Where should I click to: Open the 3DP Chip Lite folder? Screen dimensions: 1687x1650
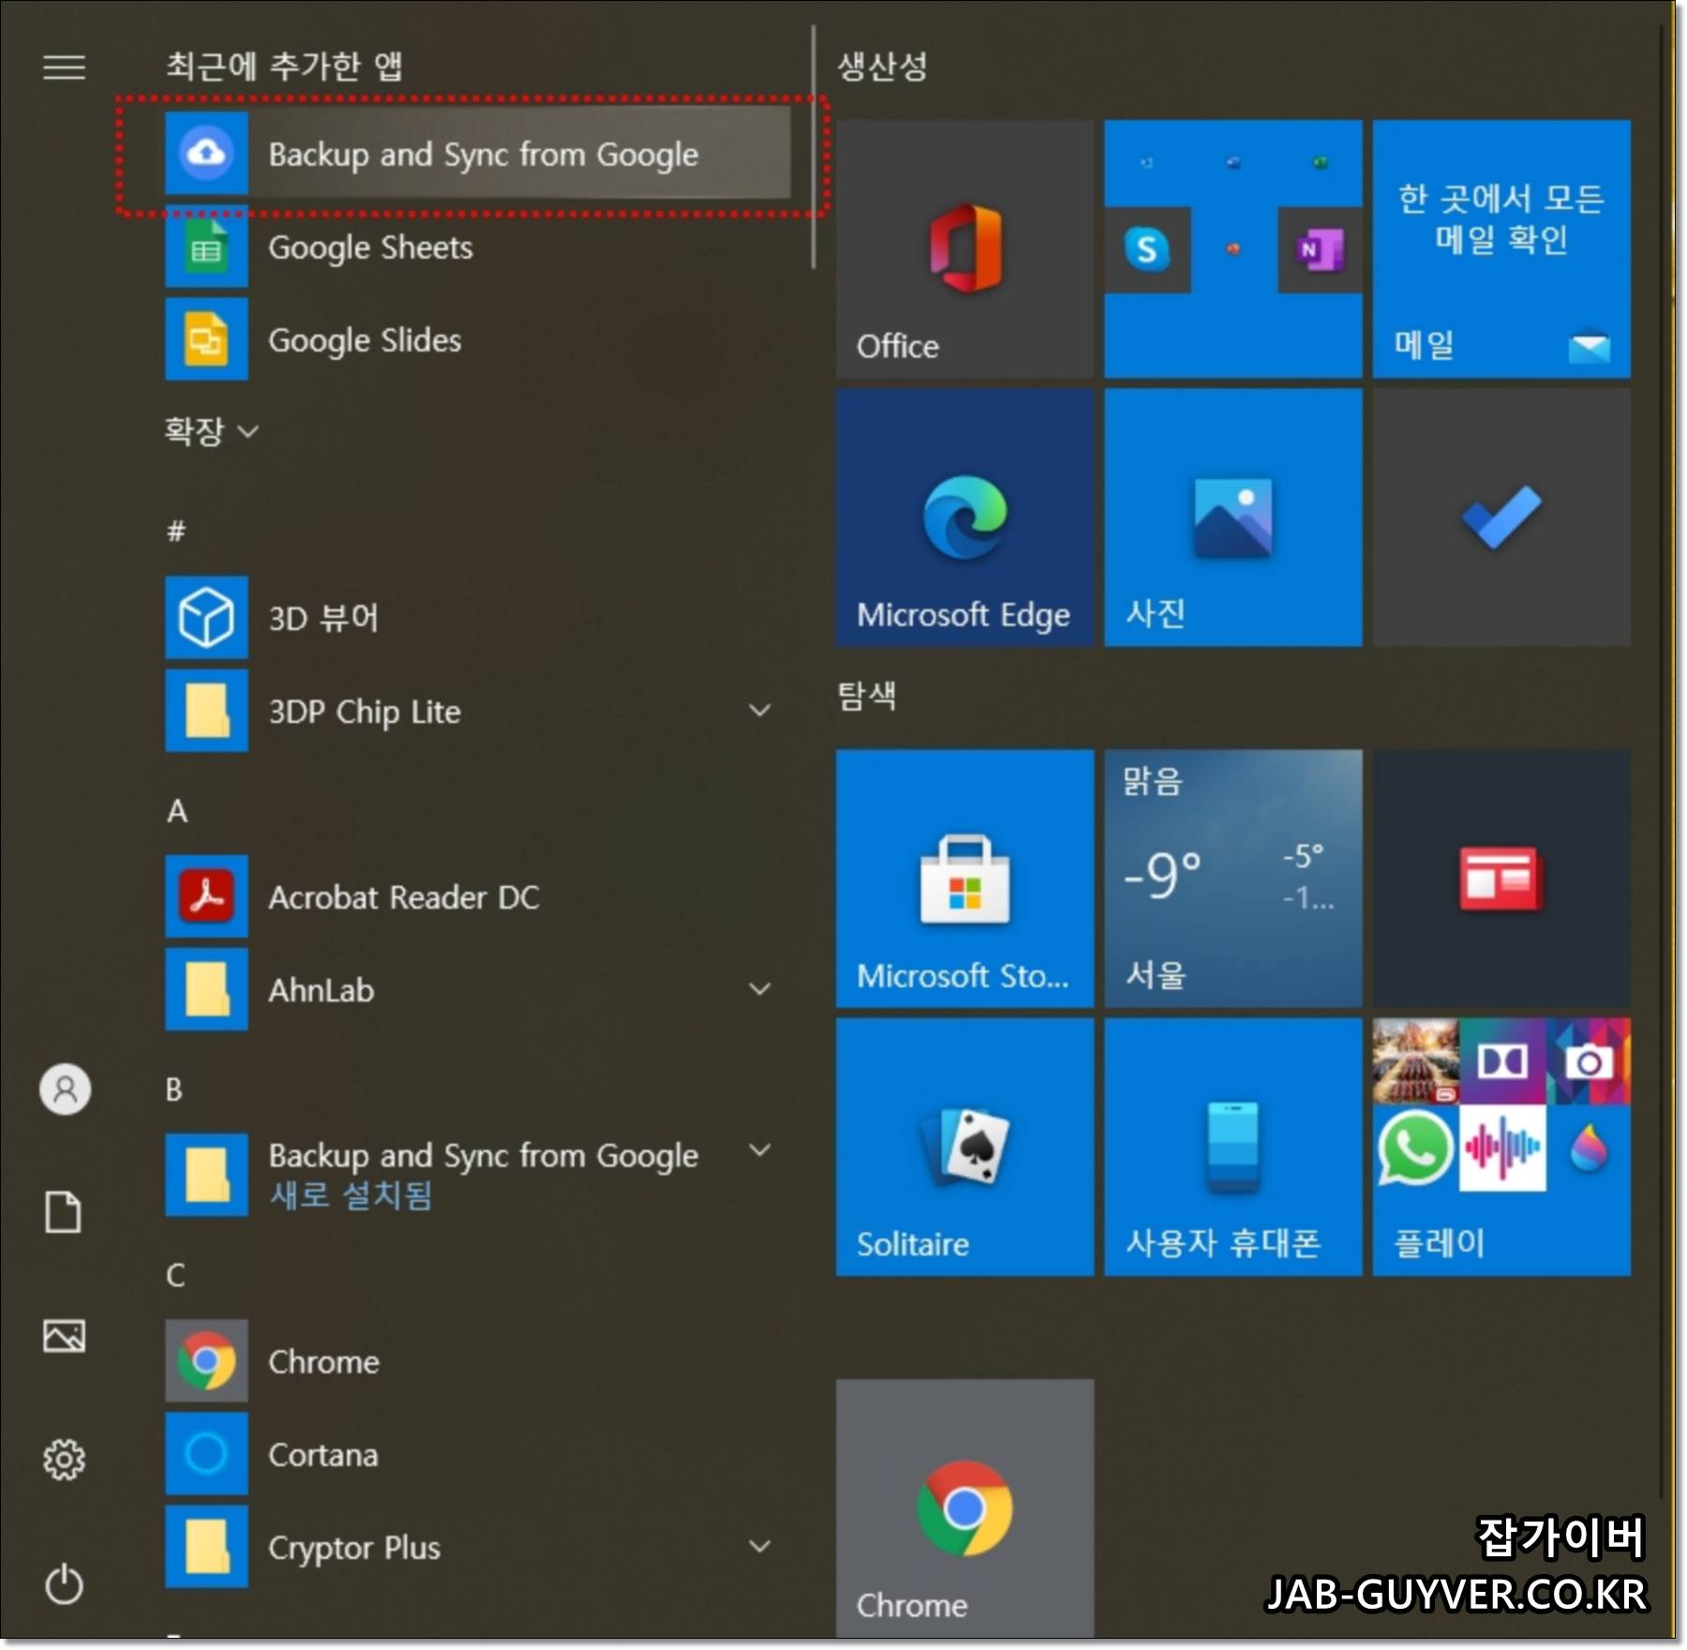(477, 711)
